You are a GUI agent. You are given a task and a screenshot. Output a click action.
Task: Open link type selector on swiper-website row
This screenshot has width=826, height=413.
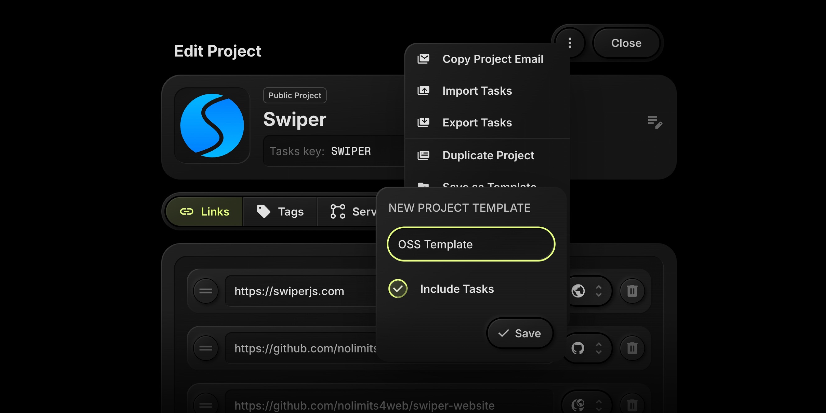pyautogui.click(x=599, y=404)
